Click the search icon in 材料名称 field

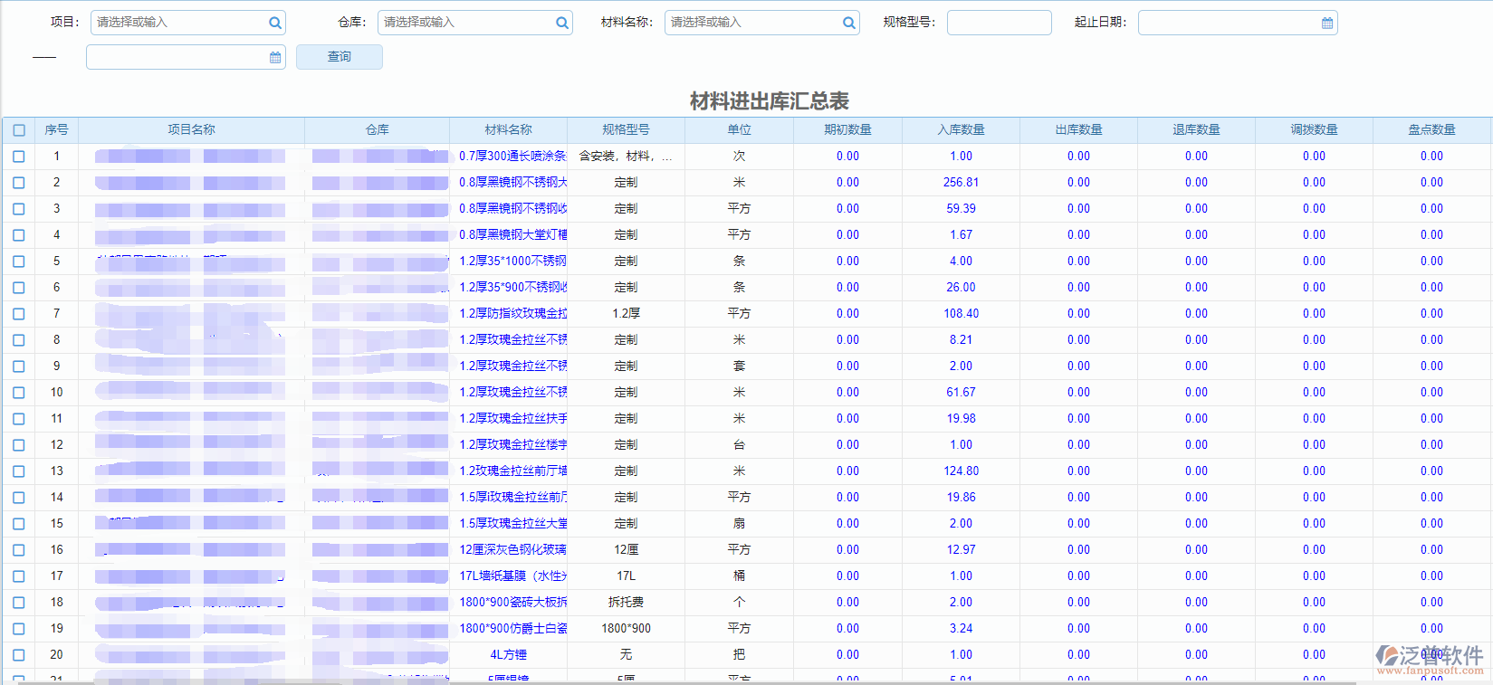(x=849, y=23)
